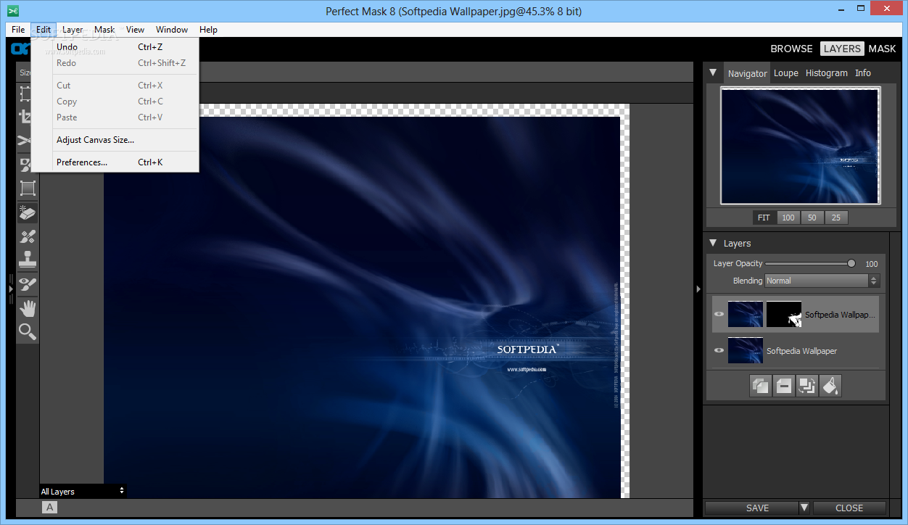Click the duplicate layer icon

pos(760,386)
